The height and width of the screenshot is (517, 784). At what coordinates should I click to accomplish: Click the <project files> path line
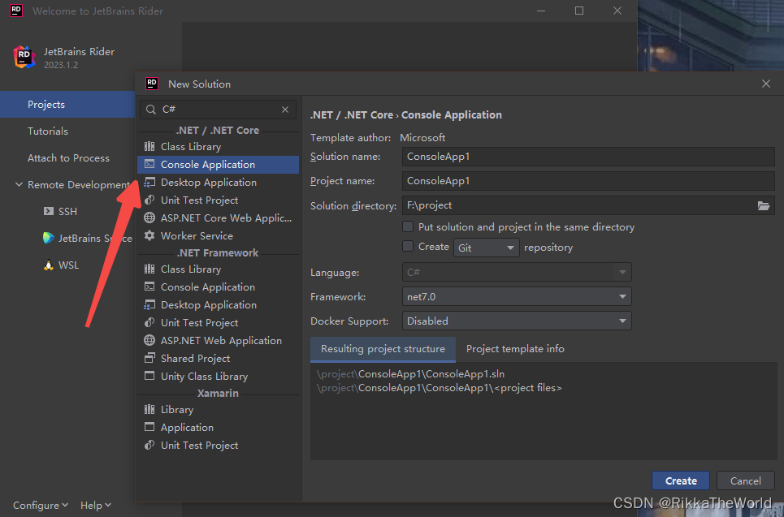439,388
